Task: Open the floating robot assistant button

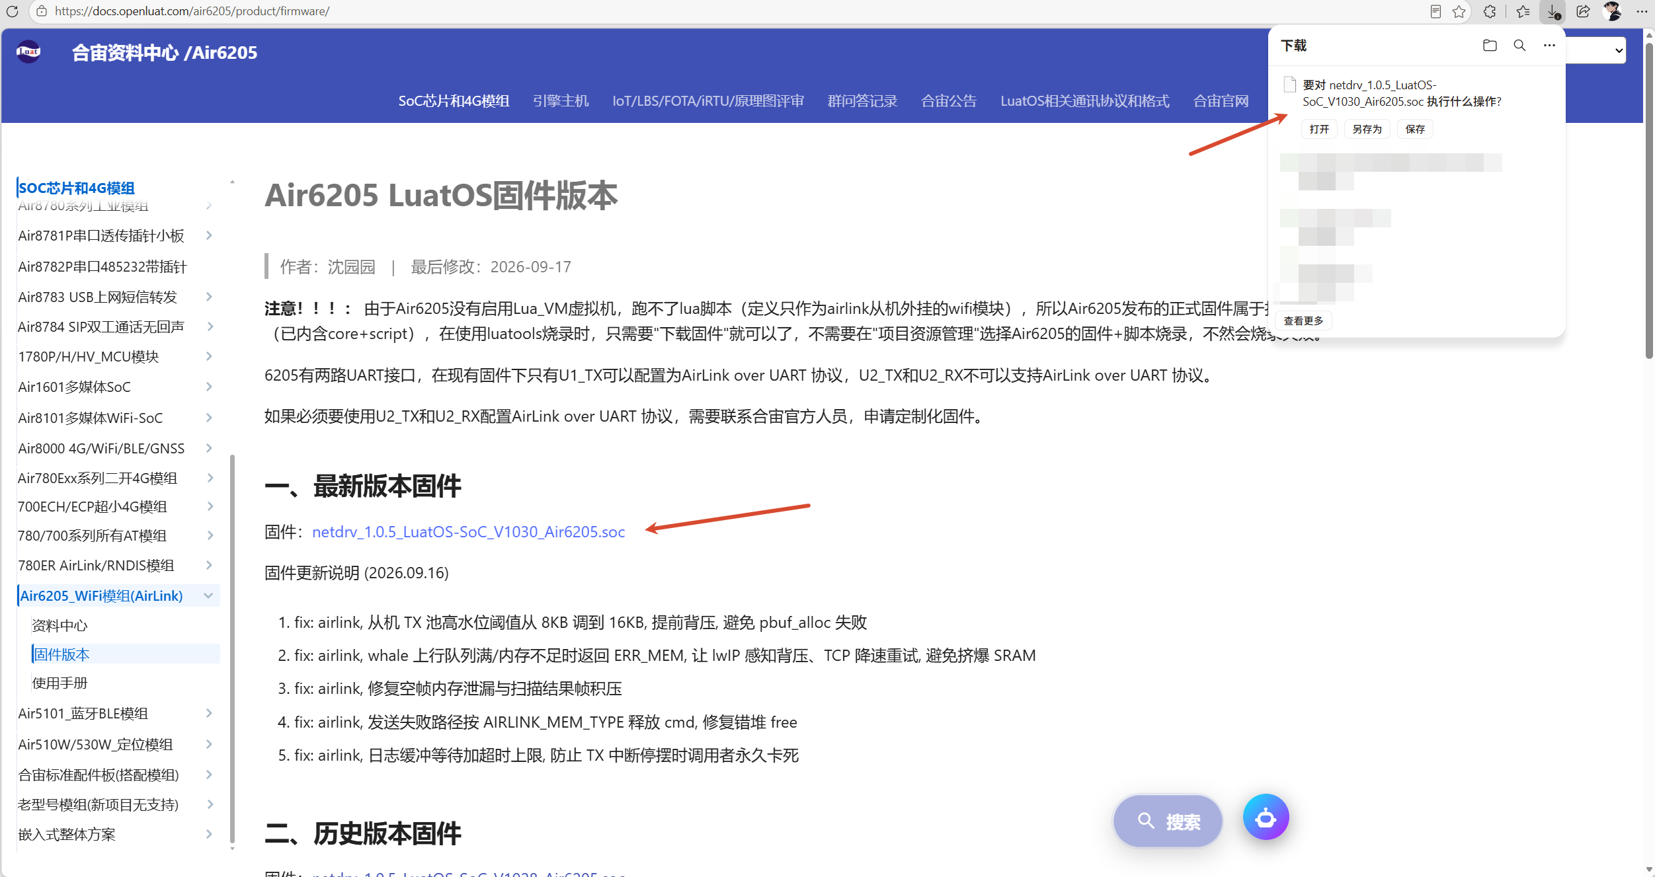Action: point(1266,818)
